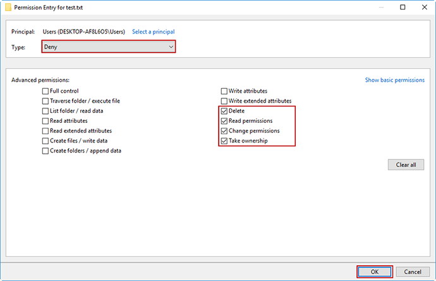Check Create files / write data
Screen dimensions: 436x281
coord(45,141)
